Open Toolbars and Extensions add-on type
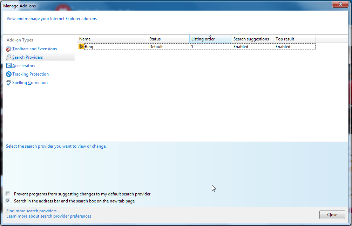 [x=35, y=49]
